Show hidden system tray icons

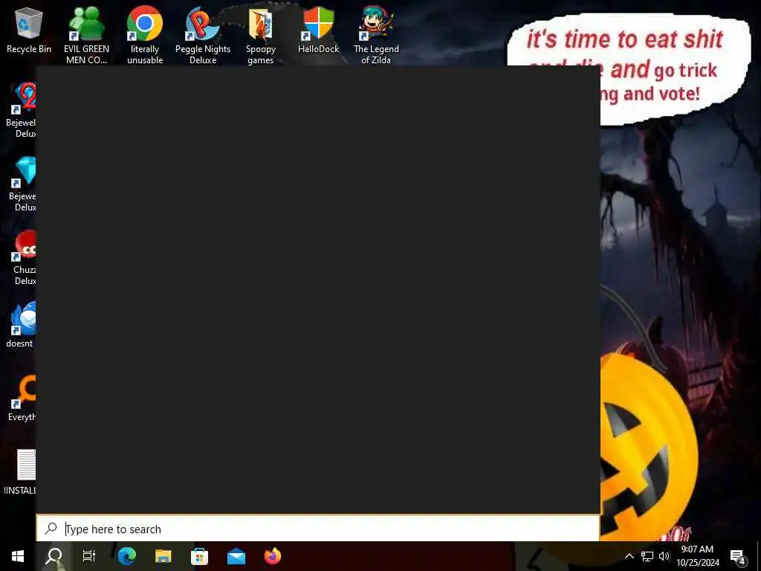coord(629,556)
